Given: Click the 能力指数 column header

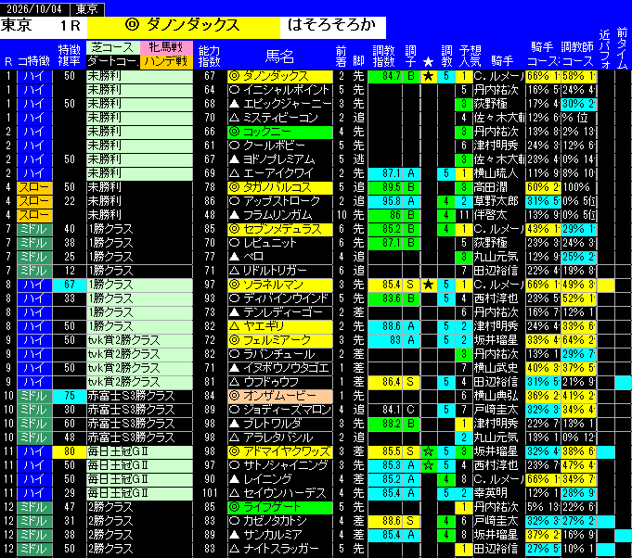Looking at the screenshot, I should click(210, 56).
